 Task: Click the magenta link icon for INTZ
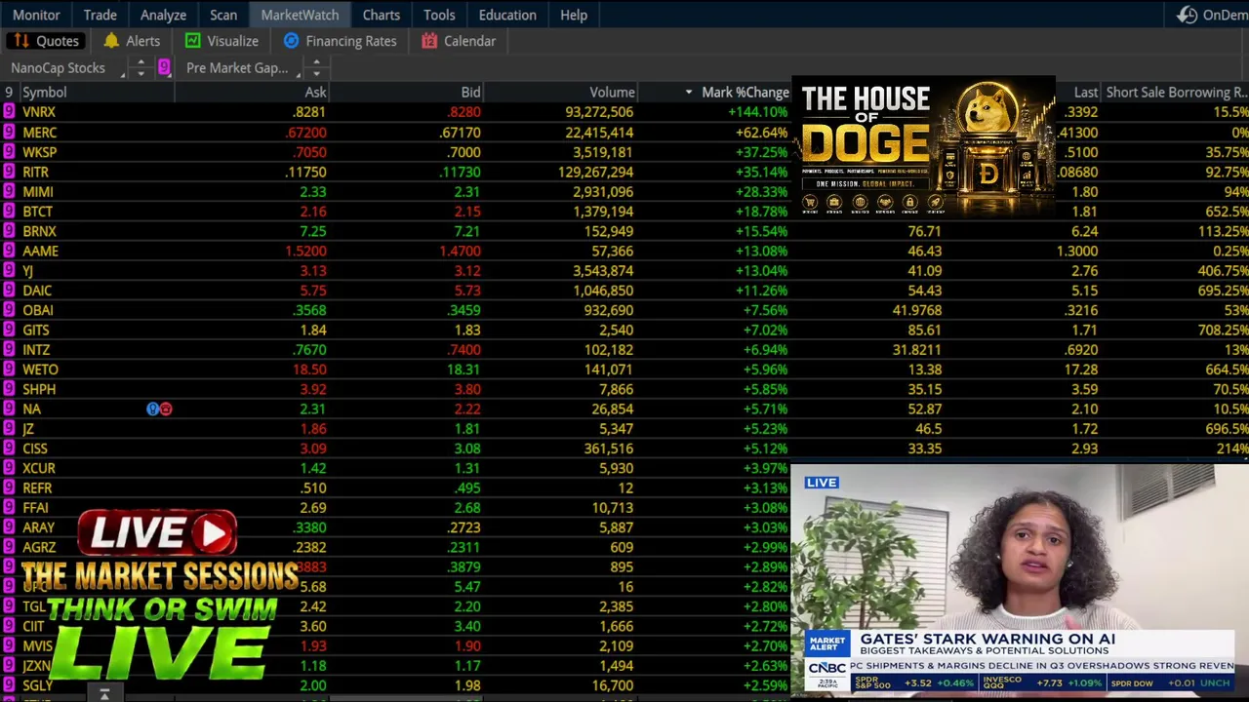(9, 349)
